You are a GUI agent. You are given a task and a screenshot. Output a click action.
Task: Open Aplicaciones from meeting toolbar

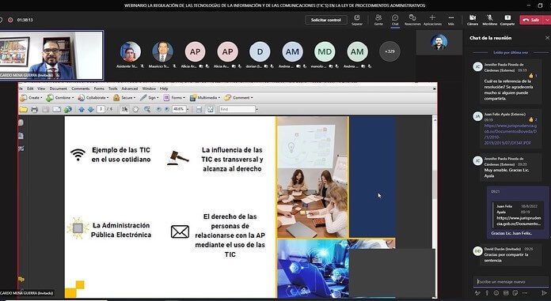pyautogui.click(x=432, y=20)
